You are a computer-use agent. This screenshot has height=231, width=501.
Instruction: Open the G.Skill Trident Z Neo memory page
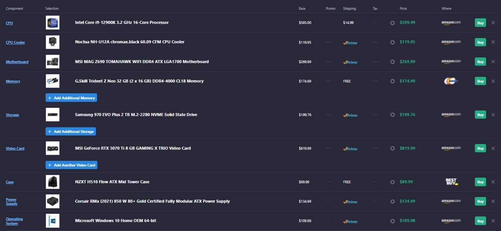tap(139, 81)
